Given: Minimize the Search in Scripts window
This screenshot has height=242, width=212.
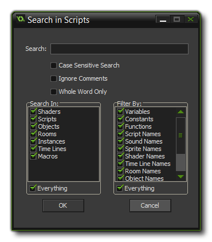Looking at the screenshot, I should tap(163, 19).
